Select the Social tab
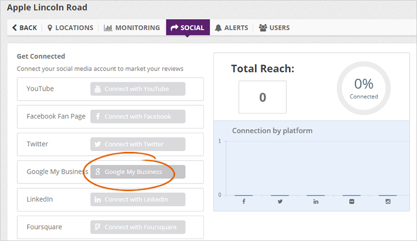The image size is (417, 241). tap(188, 27)
